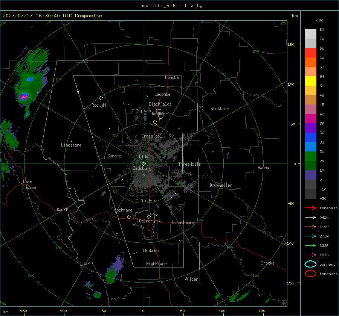
Task: Click the Lacombe label
Action: pyautogui.click(x=162, y=94)
